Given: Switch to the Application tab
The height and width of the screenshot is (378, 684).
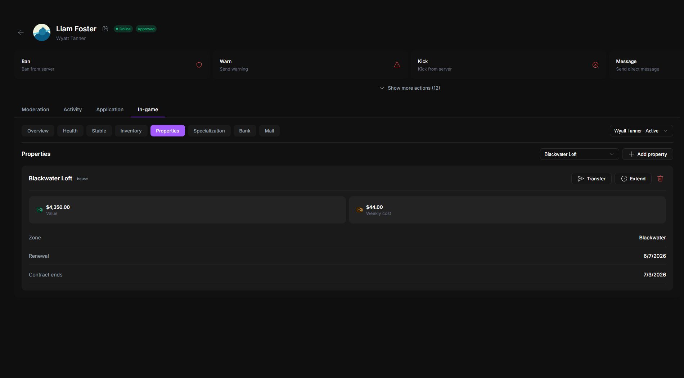Looking at the screenshot, I should (x=110, y=109).
